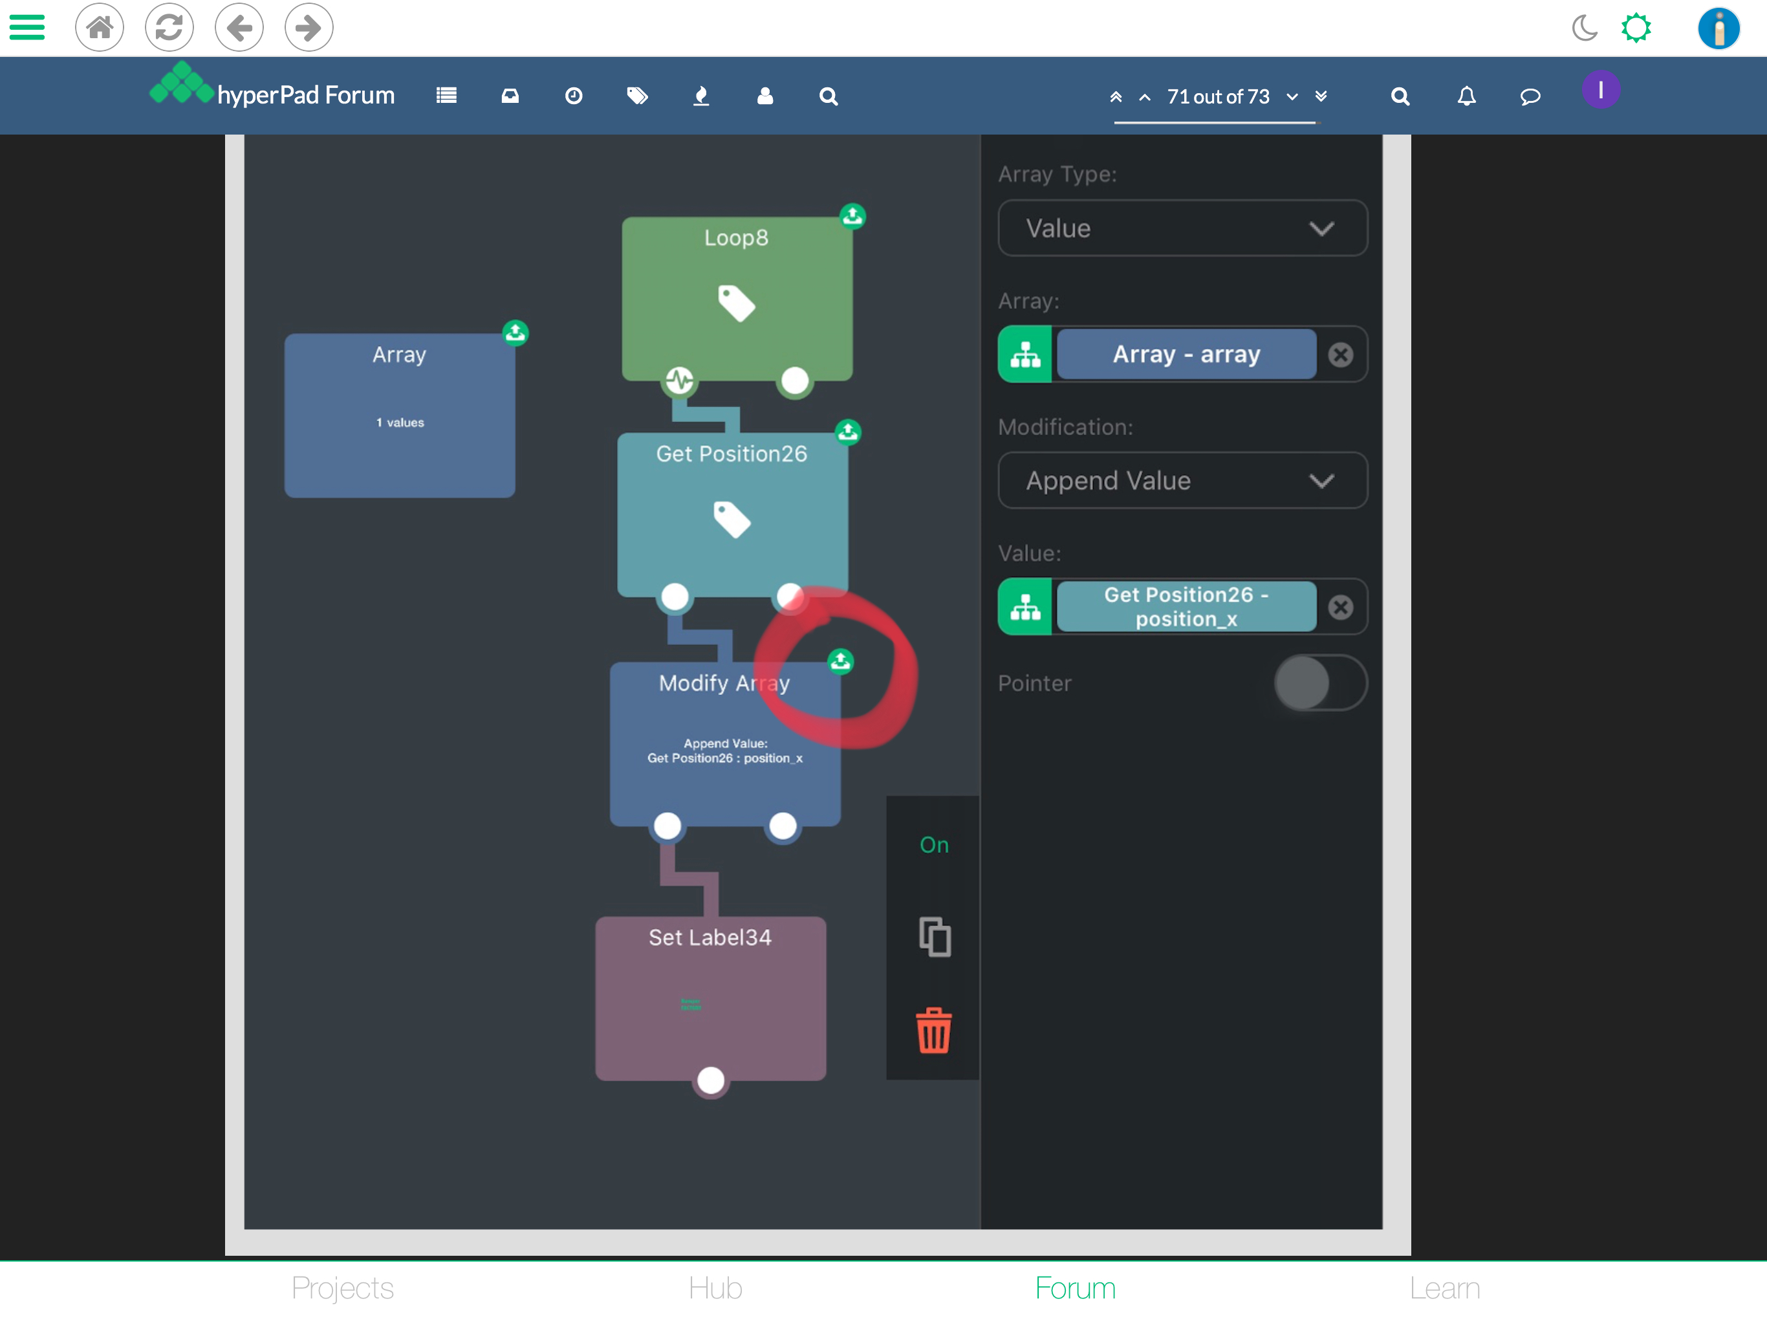The width and height of the screenshot is (1767, 1325).
Task: Click the recent posts clock icon
Action: (x=574, y=96)
